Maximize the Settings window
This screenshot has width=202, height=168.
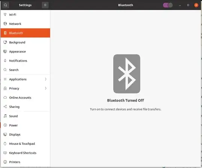[x=188, y=5]
